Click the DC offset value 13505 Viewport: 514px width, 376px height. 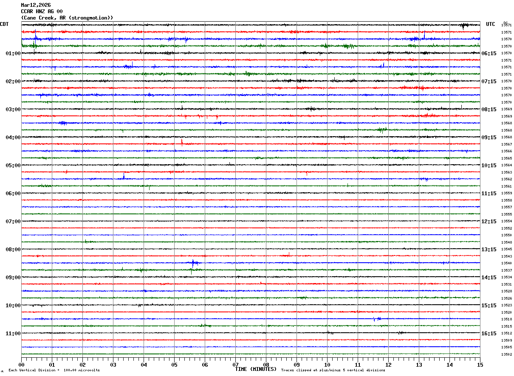click(506, 347)
